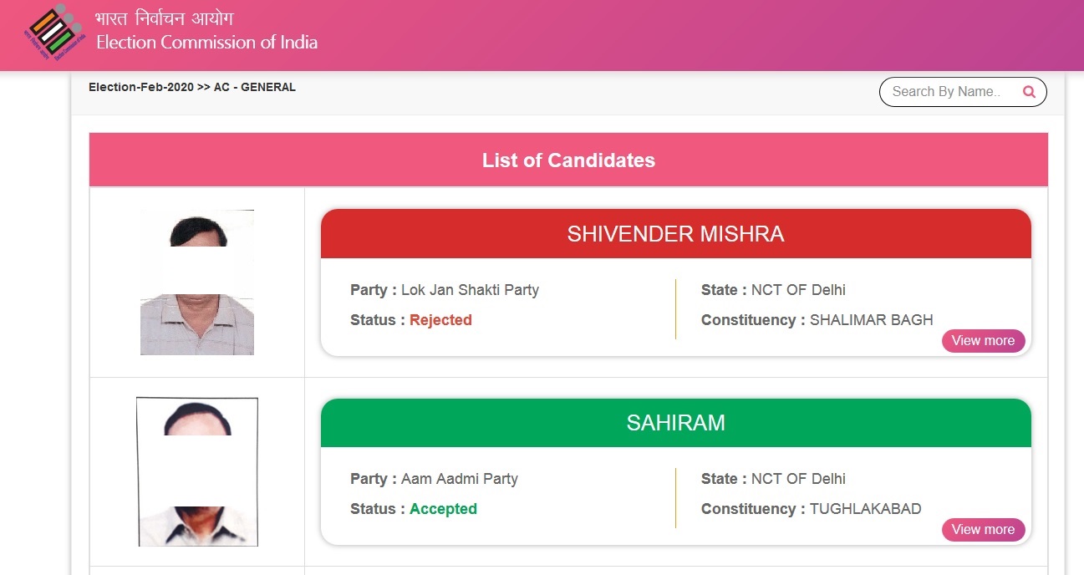The height and width of the screenshot is (575, 1084).
Task: Select the SHIVENDER MISHRA red name header
Action: (676, 234)
